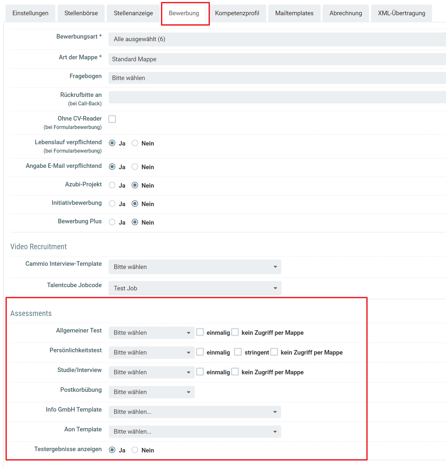446x467 pixels.
Task: Open the Talentcube Jobcode dropdown
Action: tap(195, 288)
